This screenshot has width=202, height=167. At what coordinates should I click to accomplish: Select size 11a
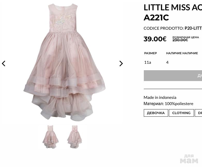[x=148, y=62]
